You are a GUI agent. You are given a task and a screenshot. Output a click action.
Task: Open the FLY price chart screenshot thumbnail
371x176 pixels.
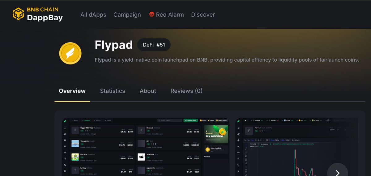click(296, 147)
